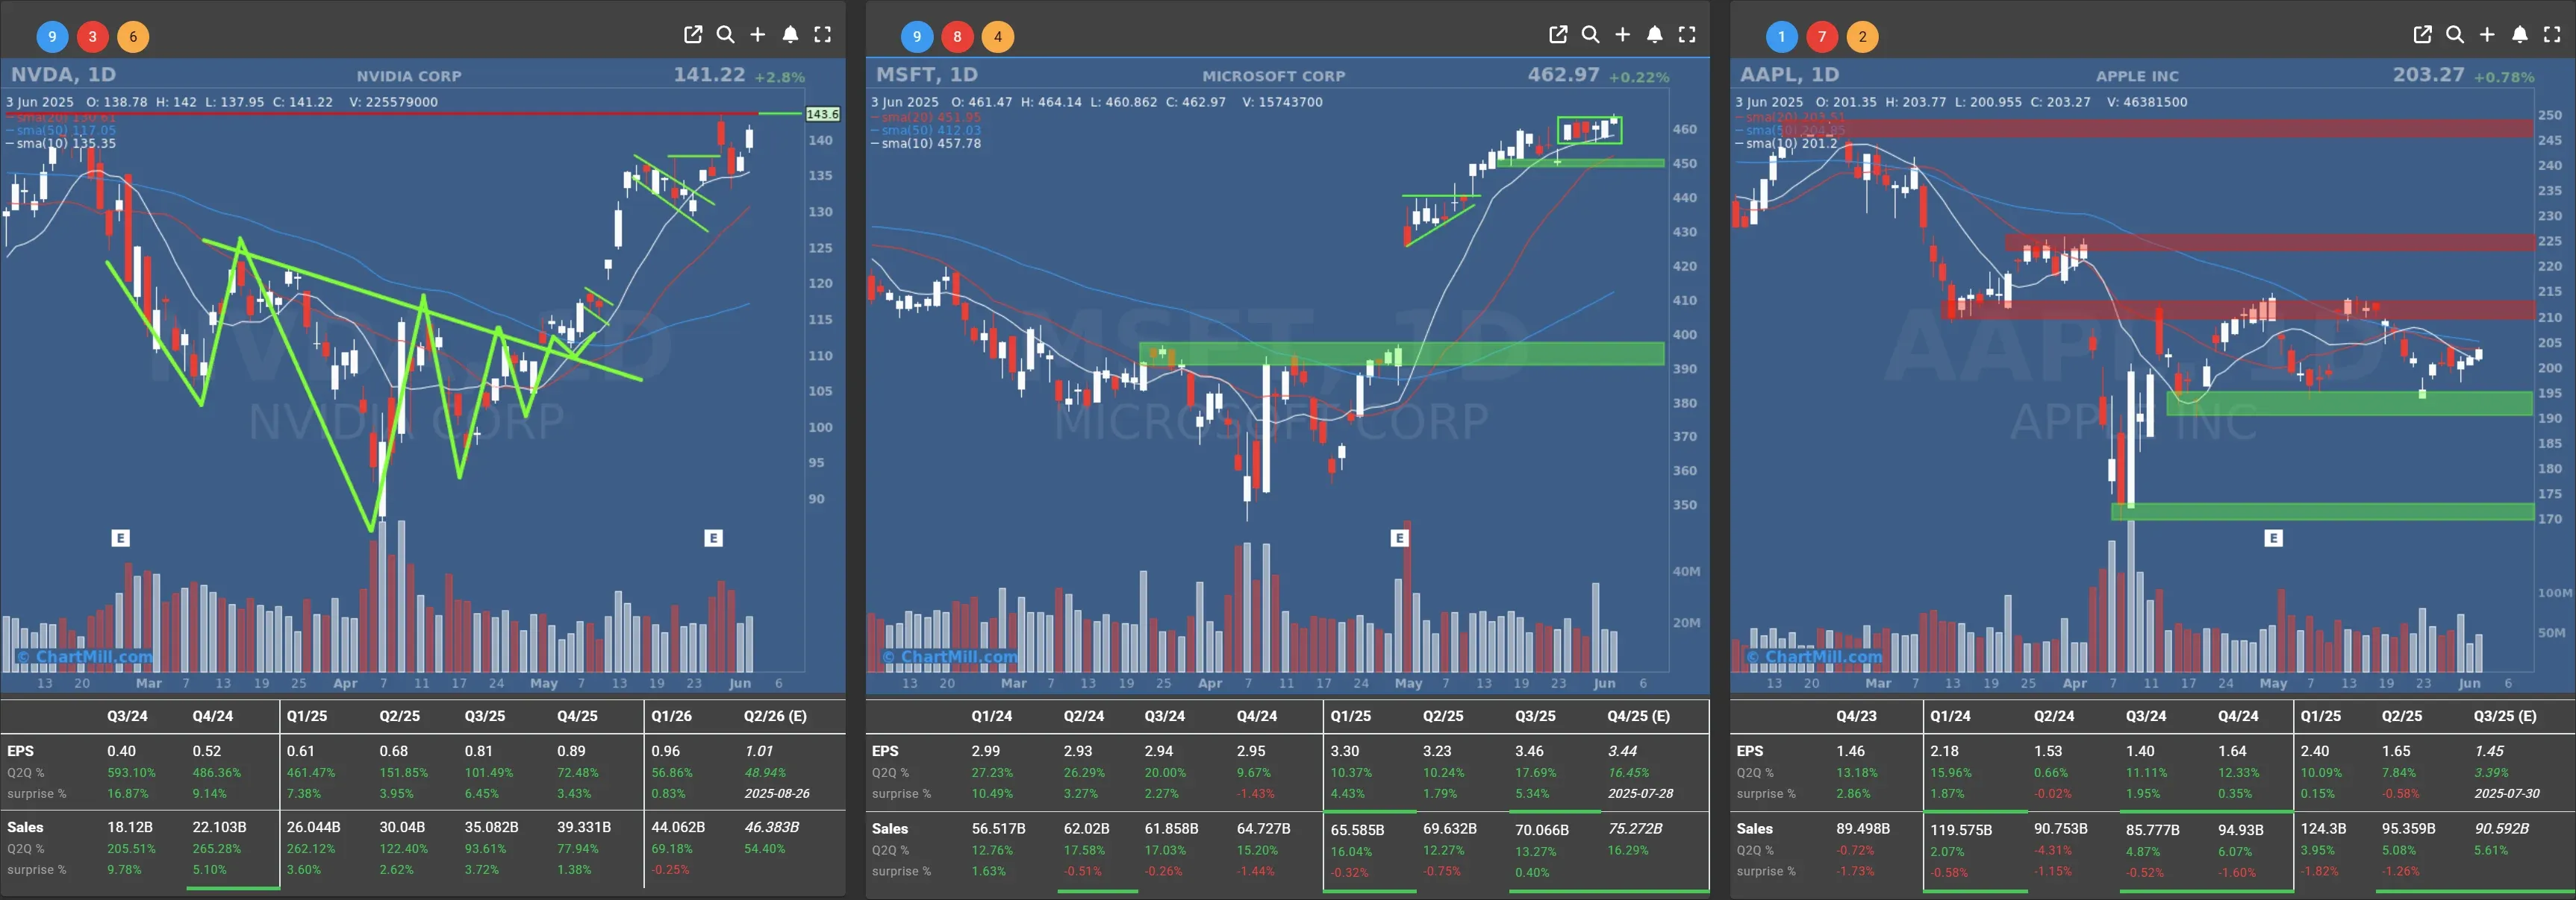Viewport: 2576px width, 900px height.
Task: Click MSFT orange rating badge 4
Action: pyautogui.click(x=998, y=37)
